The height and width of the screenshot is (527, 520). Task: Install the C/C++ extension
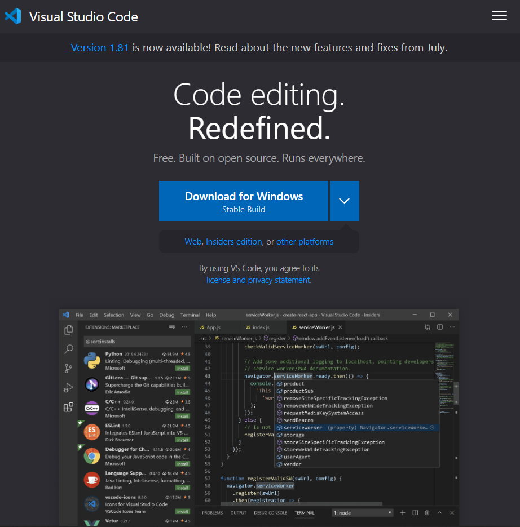183,416
